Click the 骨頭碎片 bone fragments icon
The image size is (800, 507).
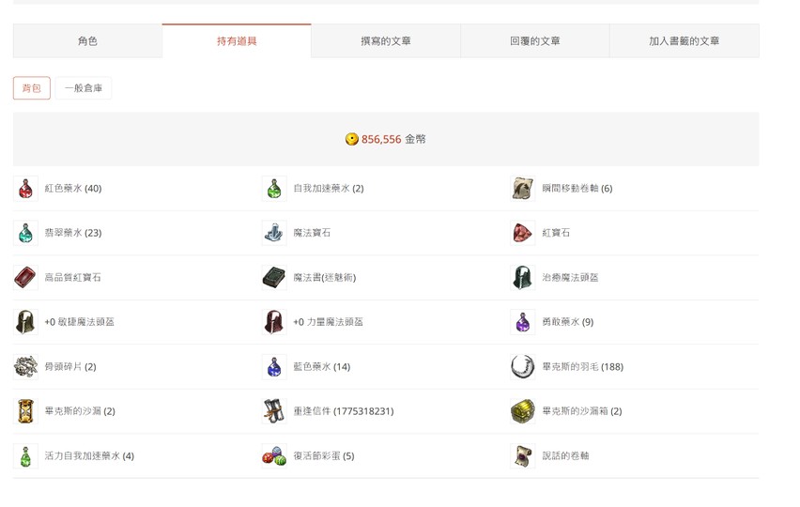point(25,367)
